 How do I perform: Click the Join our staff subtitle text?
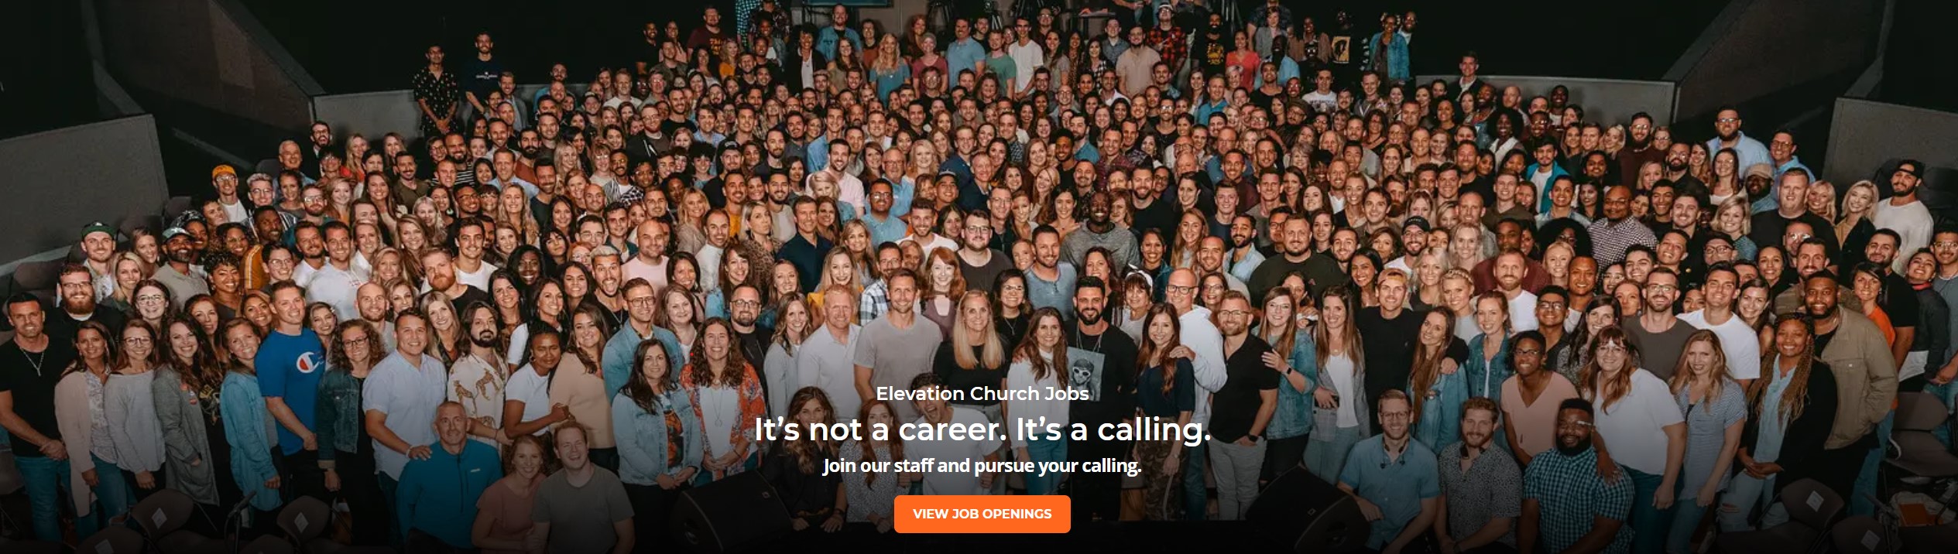982,466
